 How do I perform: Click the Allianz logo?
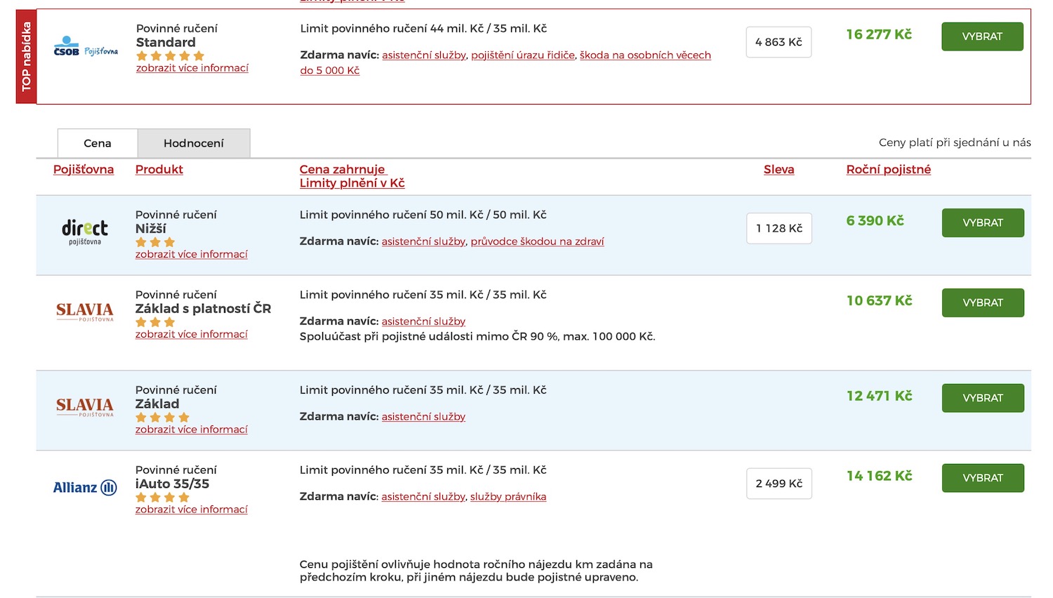pyautogui.click(x=85, y=487)
